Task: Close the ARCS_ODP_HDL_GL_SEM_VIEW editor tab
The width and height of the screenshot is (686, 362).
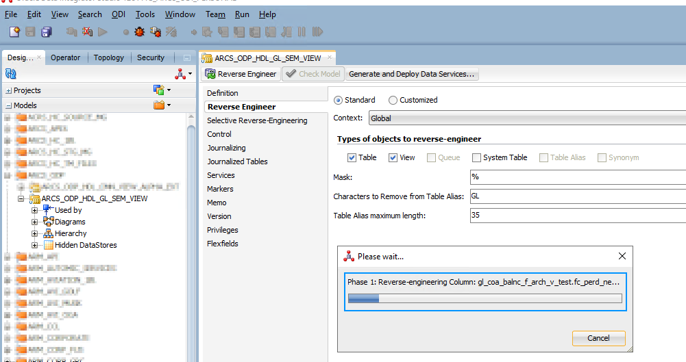Action: 330,57
